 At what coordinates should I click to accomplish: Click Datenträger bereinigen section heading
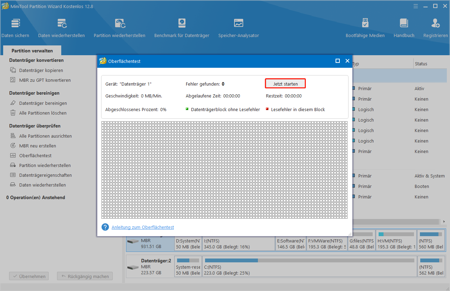pos(34,93)
